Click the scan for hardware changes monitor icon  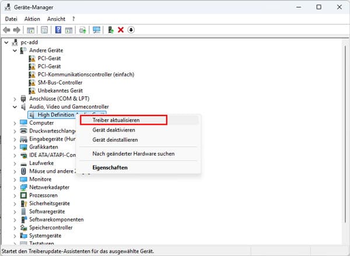(97, 30)
